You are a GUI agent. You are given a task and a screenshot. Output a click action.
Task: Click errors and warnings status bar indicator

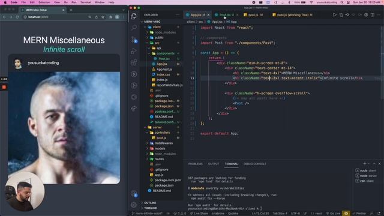tap(180, 214)
